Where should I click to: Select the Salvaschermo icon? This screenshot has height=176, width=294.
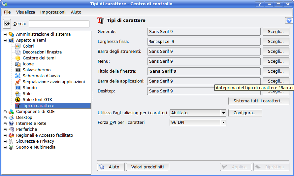[x=18, y=70]
